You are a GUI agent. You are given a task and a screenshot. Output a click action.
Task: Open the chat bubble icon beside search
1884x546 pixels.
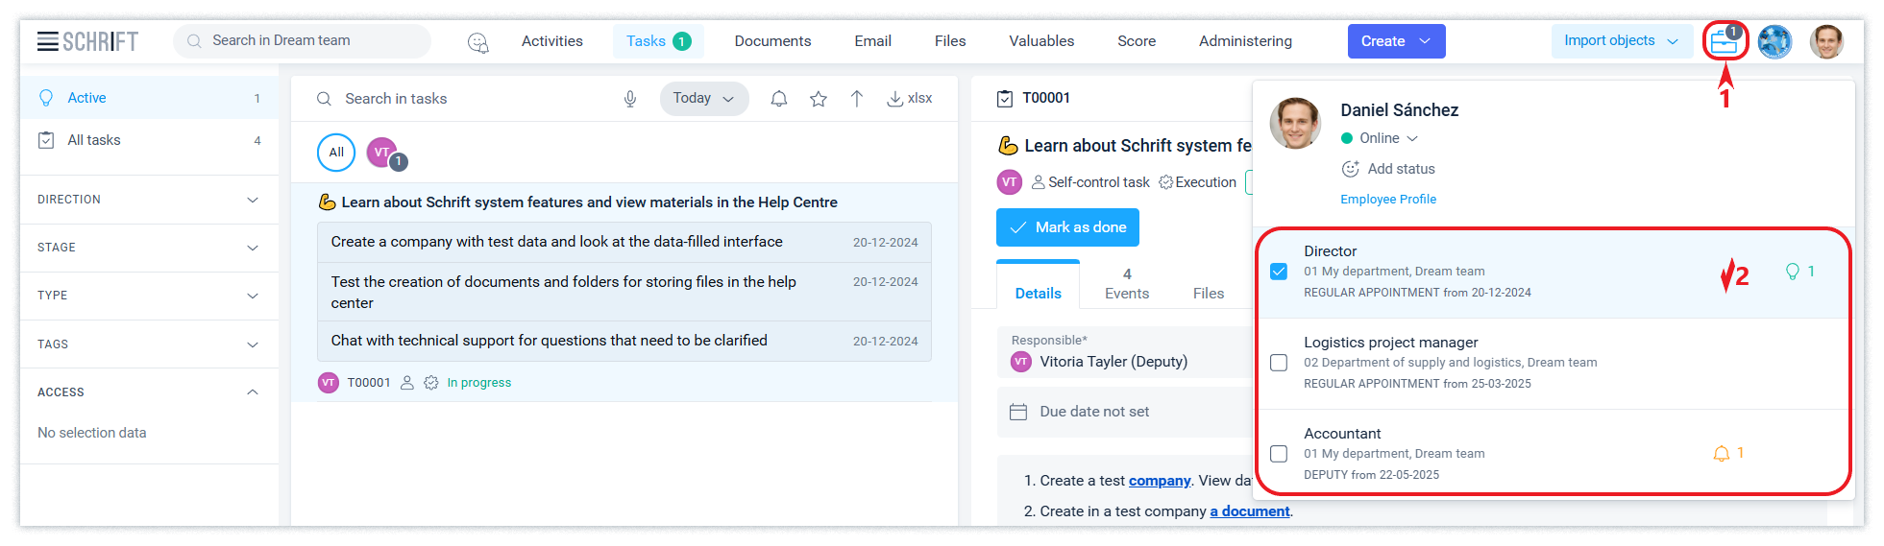pyautogui.click(x=477, y=42)
